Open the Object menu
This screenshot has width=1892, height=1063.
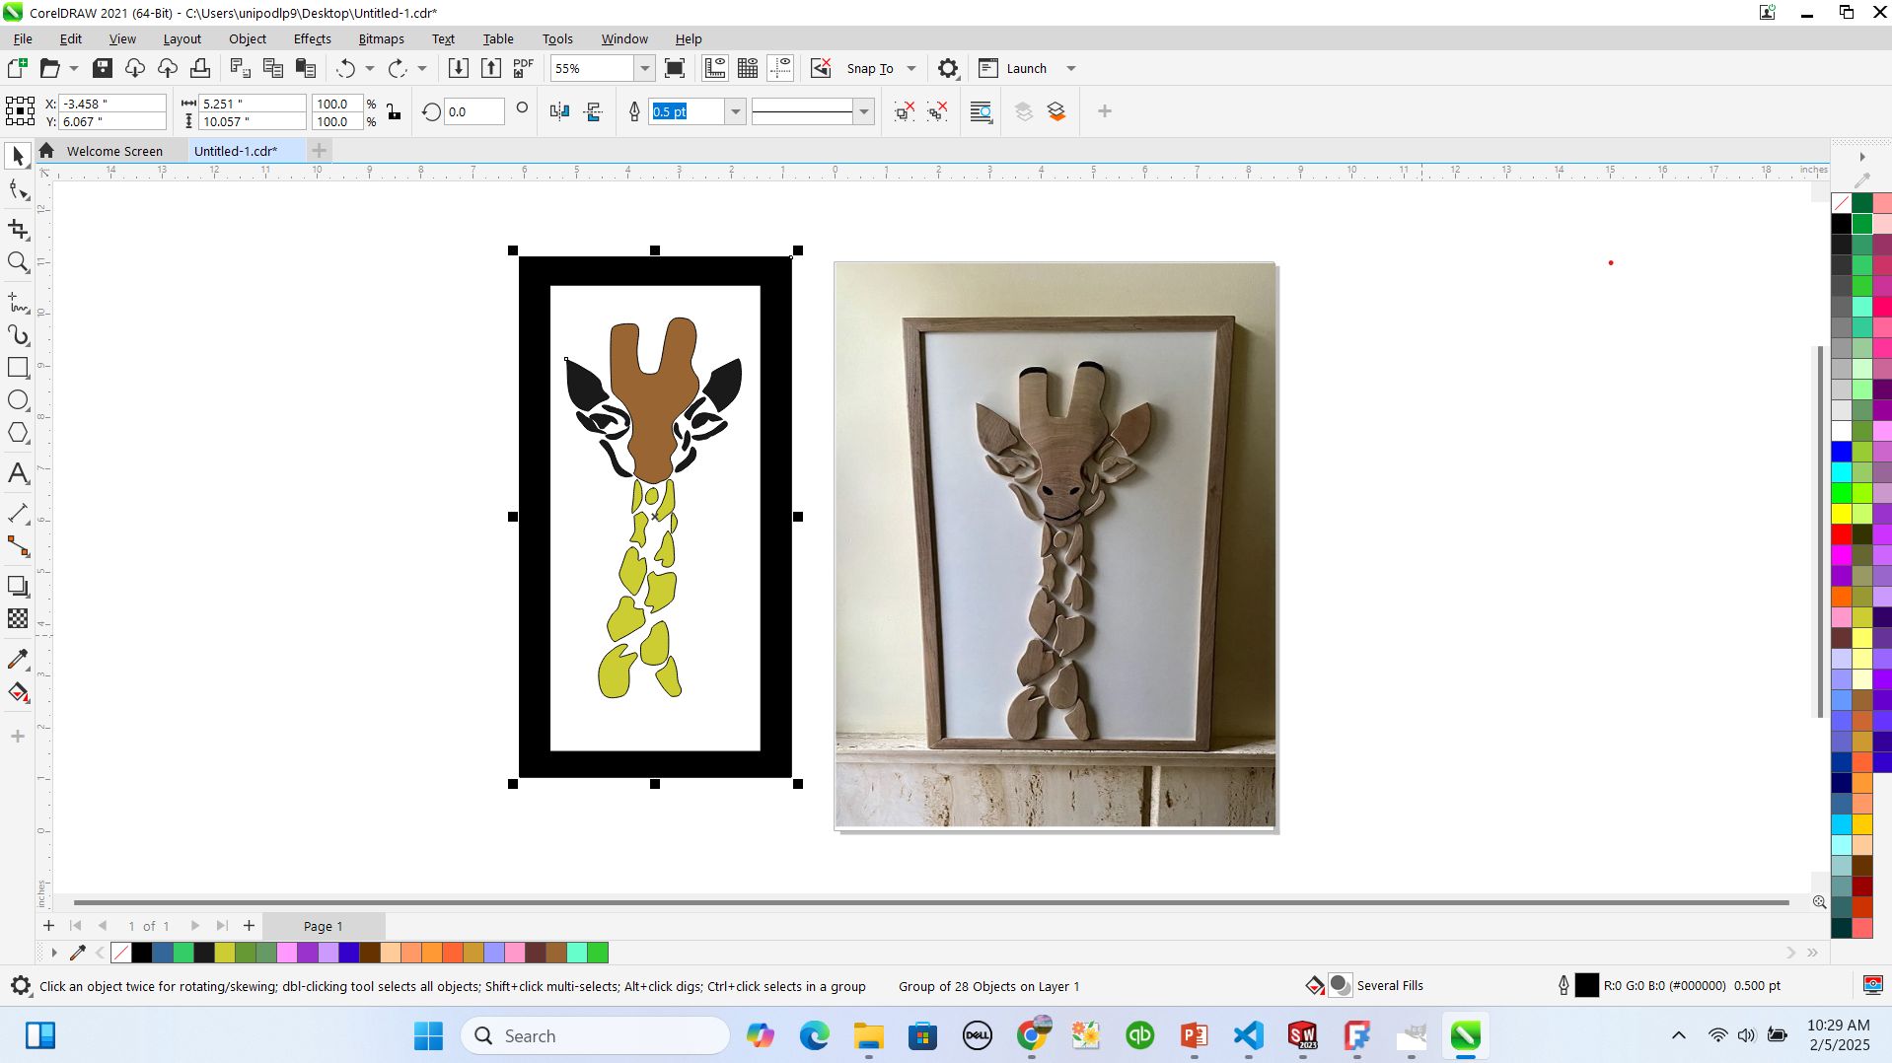(x=247, y=38)
